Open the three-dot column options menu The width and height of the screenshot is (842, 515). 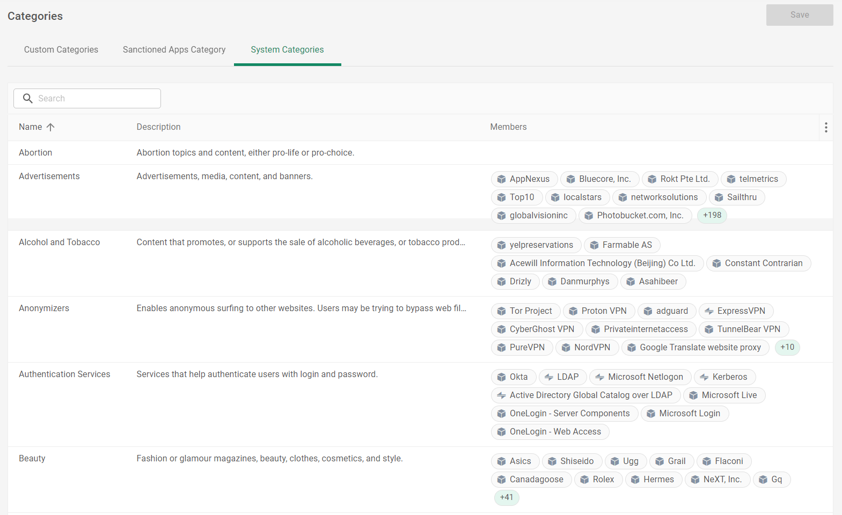825,127
